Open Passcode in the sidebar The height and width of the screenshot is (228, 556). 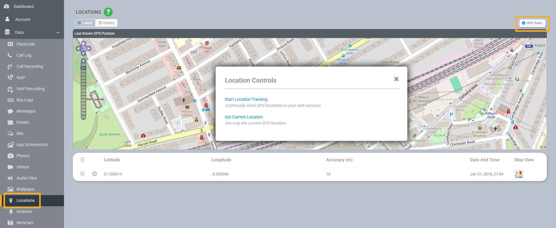pos(25,44)
